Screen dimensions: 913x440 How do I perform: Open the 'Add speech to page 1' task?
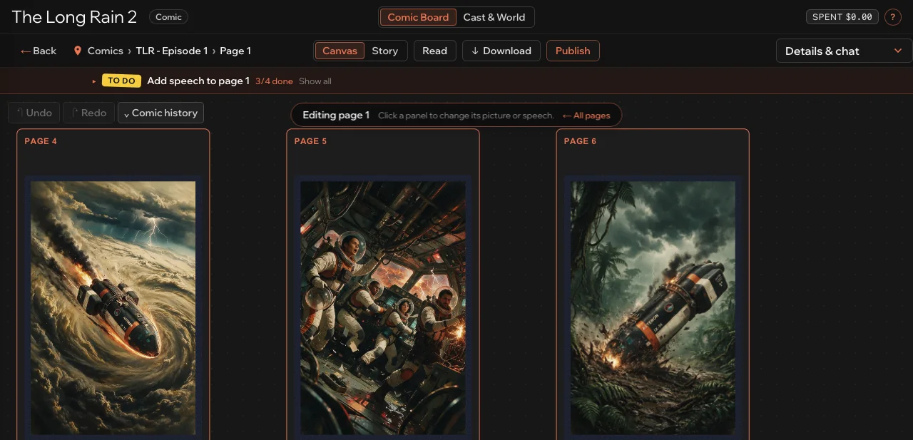click(198, 81)
